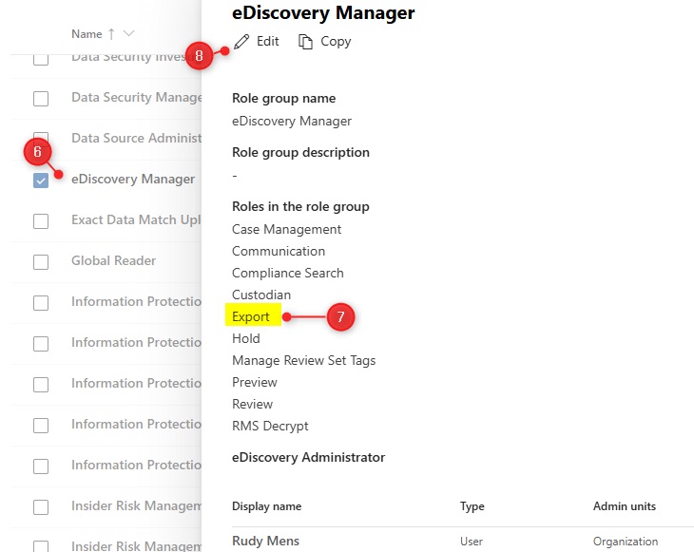Open the Name column chevron dropdown
This screenshot has width=694, height=552.
click(128, 34)
